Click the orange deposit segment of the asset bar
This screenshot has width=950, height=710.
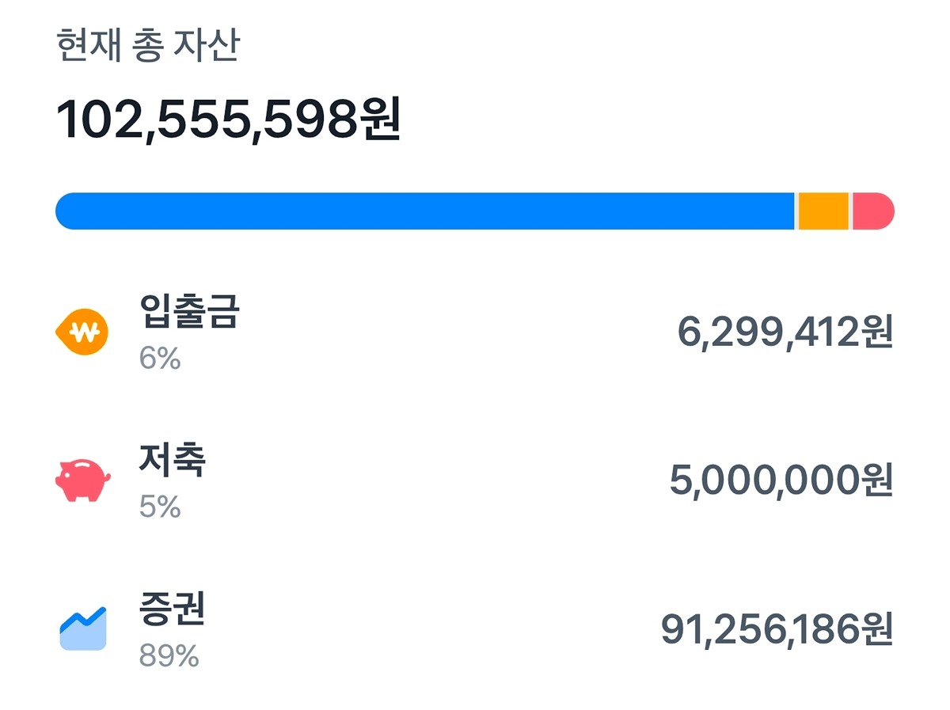(x=823, y=211)
